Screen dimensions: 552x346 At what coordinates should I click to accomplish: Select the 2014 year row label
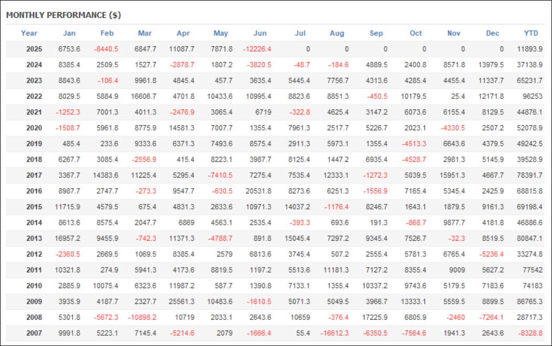(x=34, y=222)
